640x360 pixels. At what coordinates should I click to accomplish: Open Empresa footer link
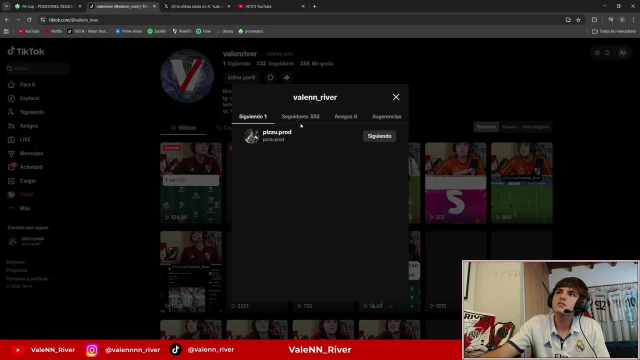click(15, 262)
